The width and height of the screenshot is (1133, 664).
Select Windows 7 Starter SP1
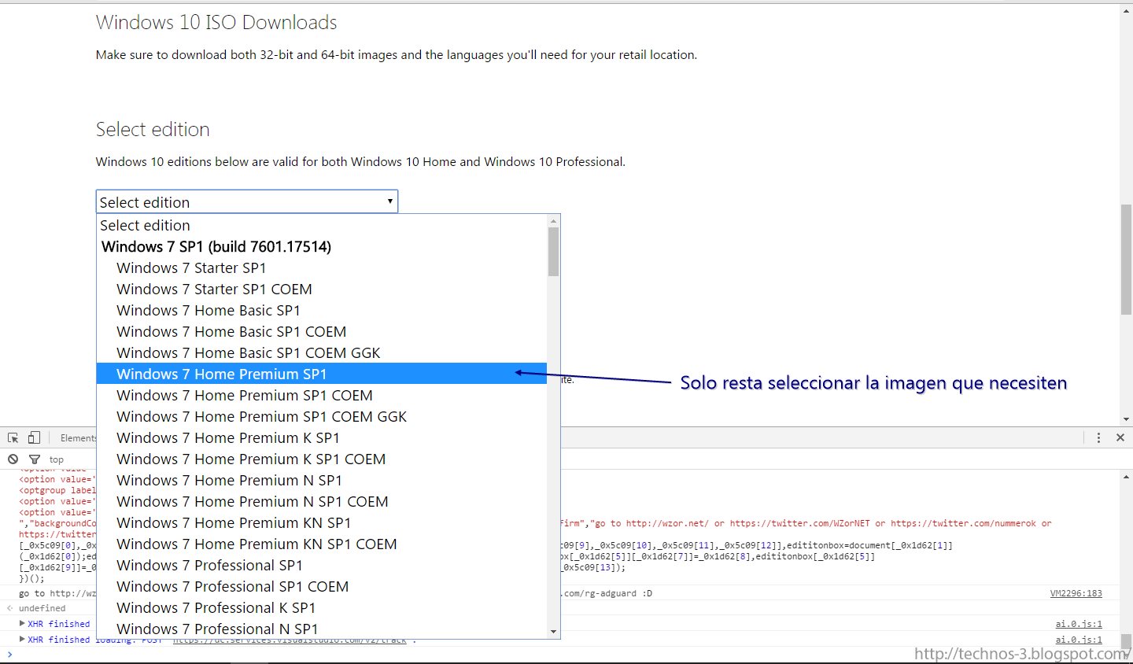321,267
